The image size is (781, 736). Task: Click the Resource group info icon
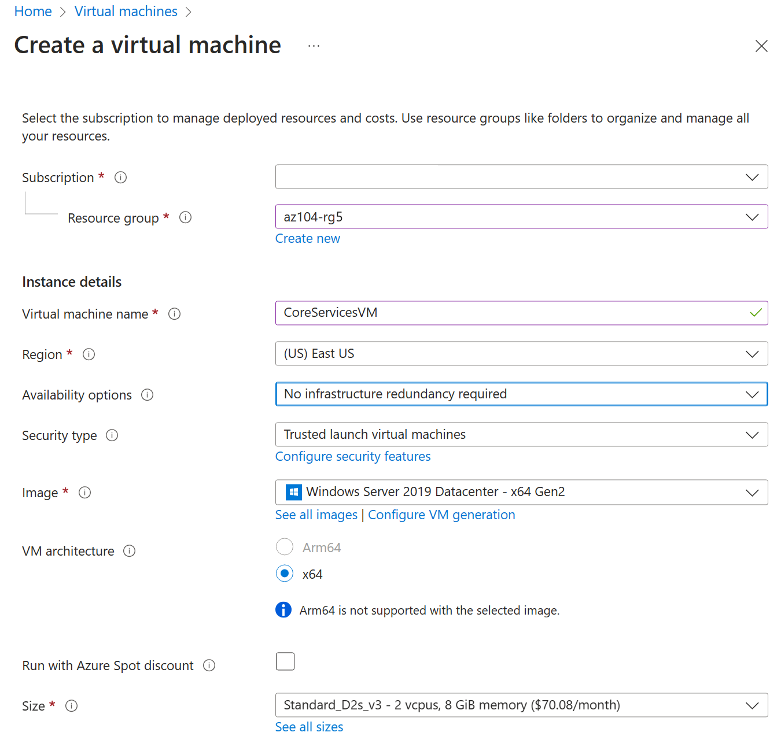(x=185, y=217)
